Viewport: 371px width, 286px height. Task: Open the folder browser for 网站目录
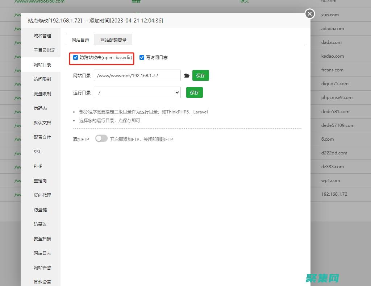187,75
